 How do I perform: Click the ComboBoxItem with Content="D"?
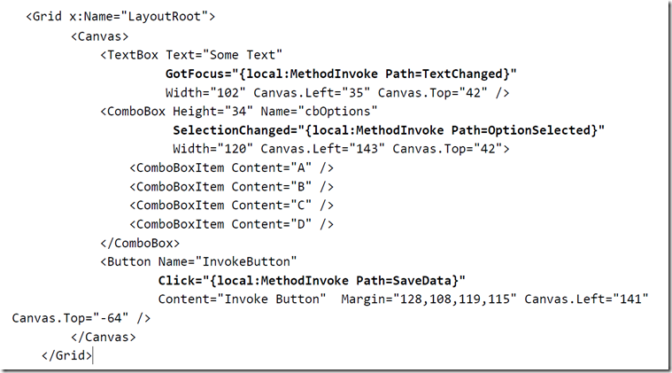pos(231,224)
